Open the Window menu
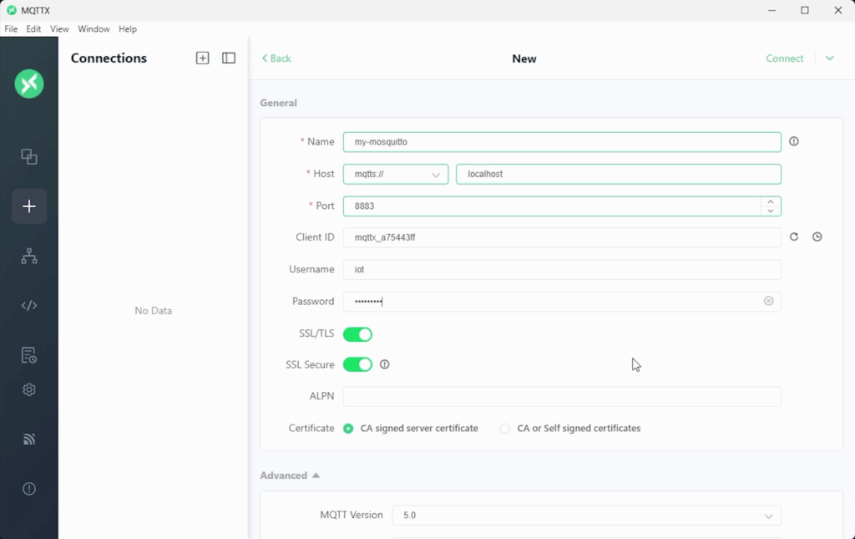 (94, 29)
